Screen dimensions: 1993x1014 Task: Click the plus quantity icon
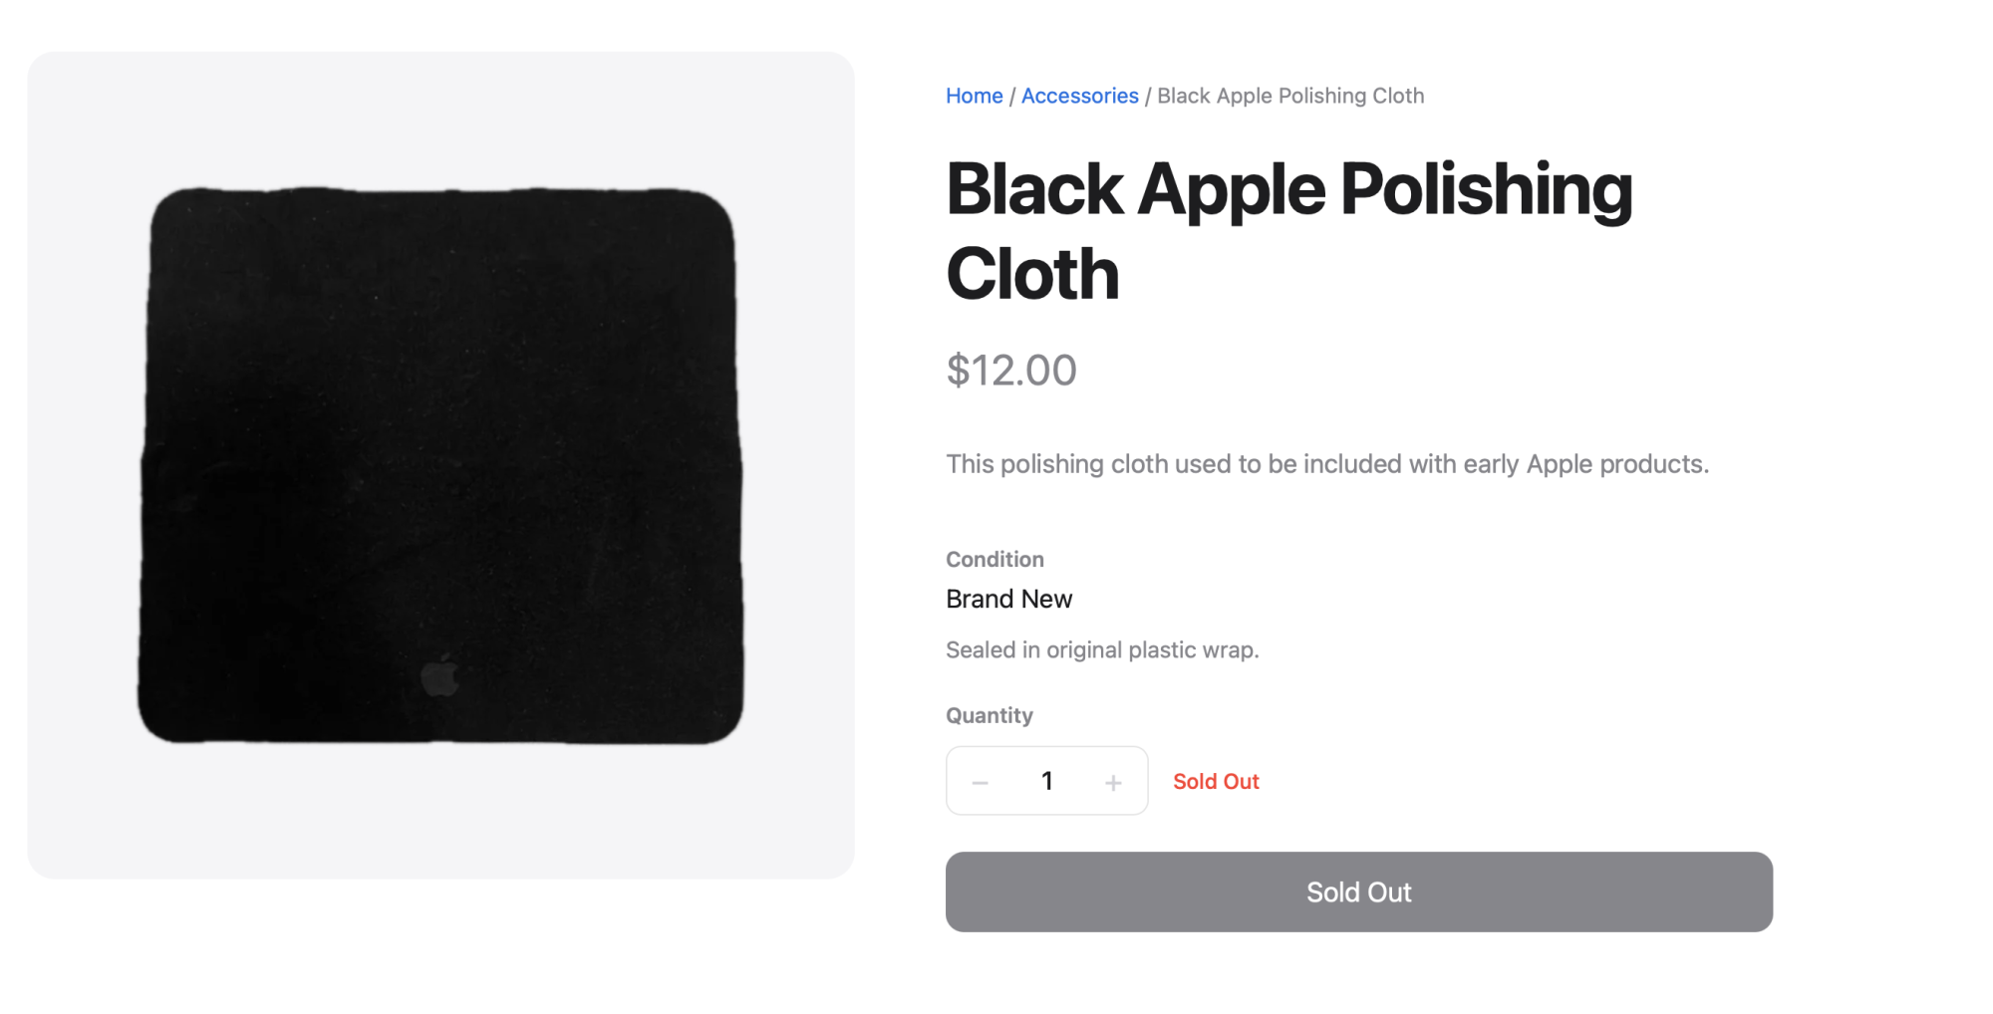coord(1113,783)
